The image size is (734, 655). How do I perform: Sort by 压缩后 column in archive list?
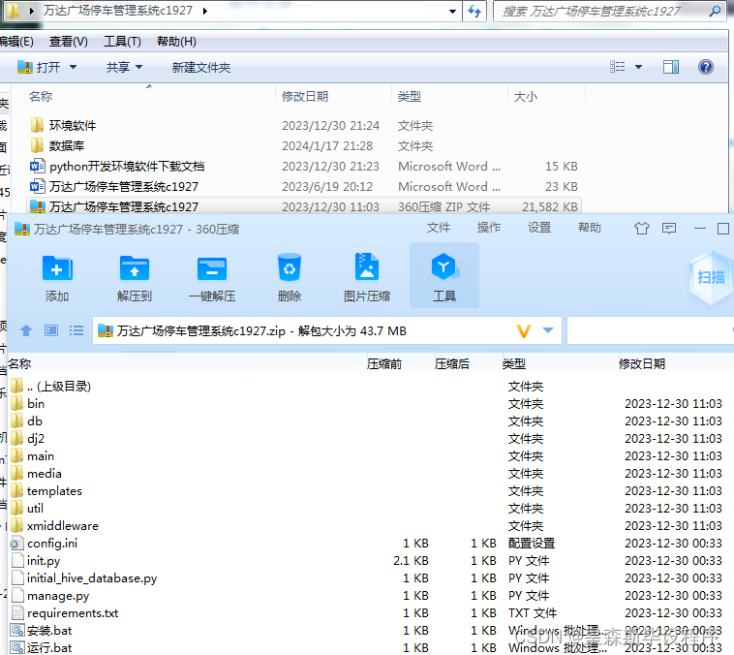pyautogui.click(x=451, y=364)
